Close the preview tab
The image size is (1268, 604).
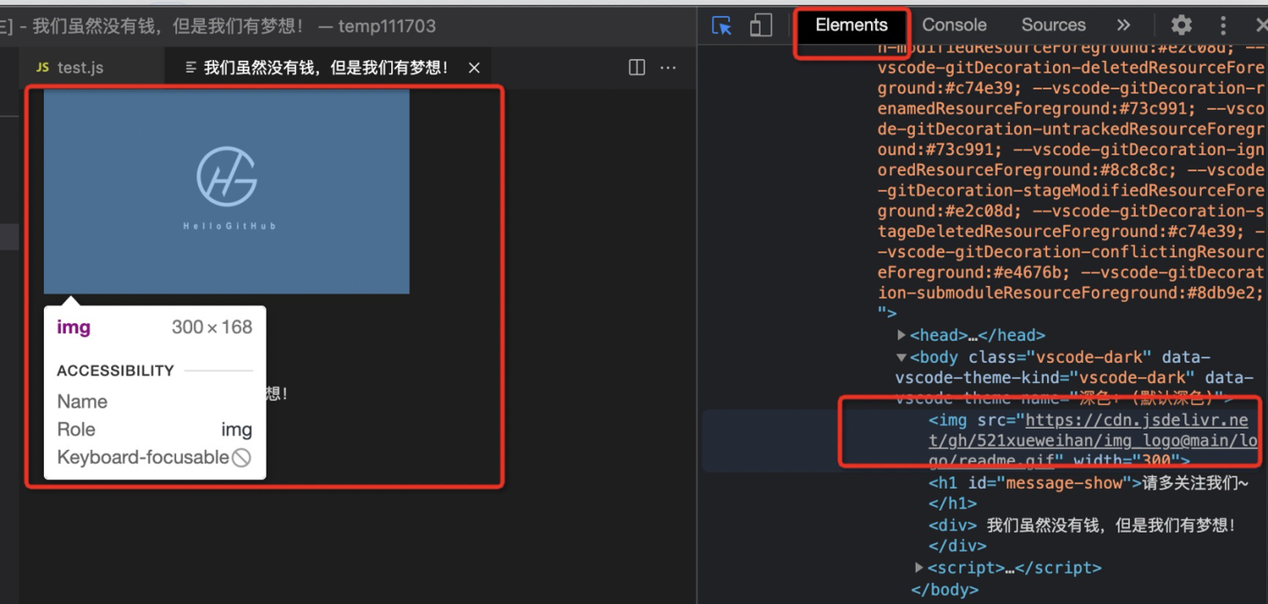[x=474, y=67]
